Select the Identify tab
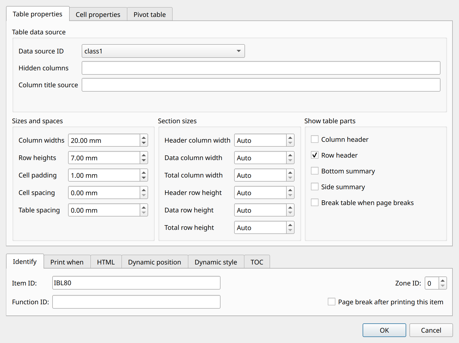This screenshot has width=459, height=343. point(25,261)
